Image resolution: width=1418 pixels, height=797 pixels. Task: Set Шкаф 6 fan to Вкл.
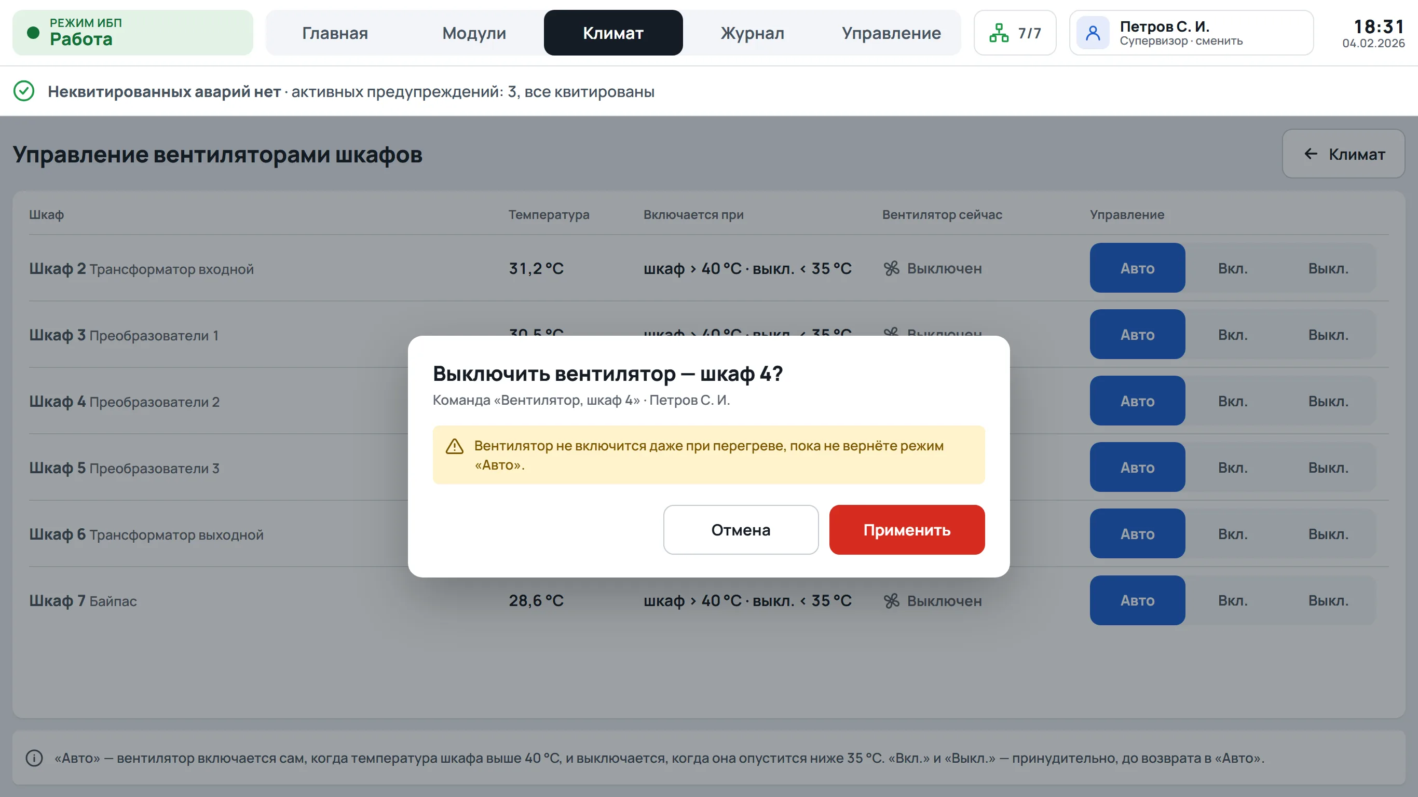coord(1233,533)
